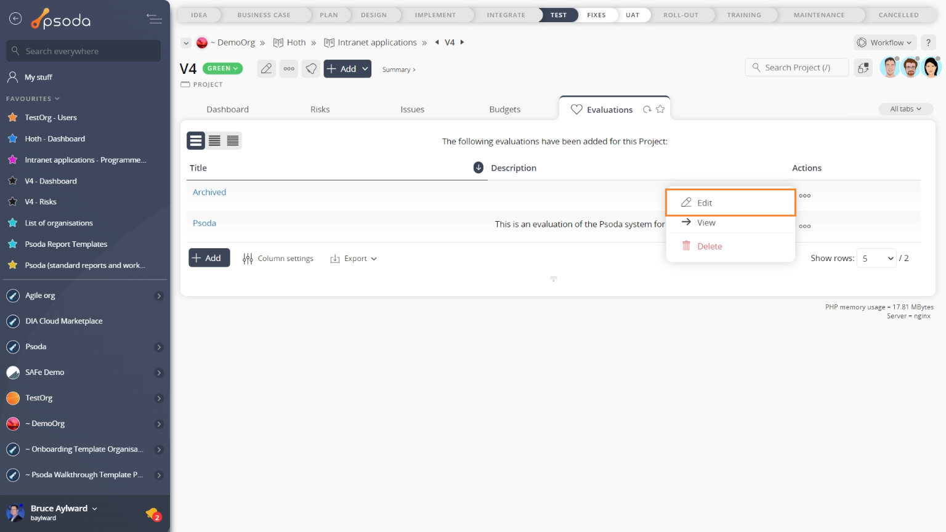Switch to the Risks tab
Screen dimensions: 946x532
320,110
